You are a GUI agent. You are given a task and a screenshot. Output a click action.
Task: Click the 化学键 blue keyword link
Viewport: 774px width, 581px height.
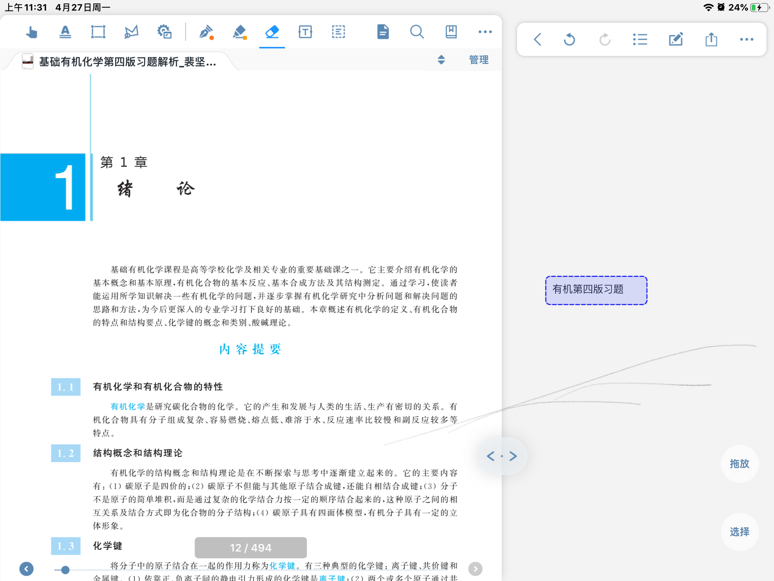pos(282,566)
